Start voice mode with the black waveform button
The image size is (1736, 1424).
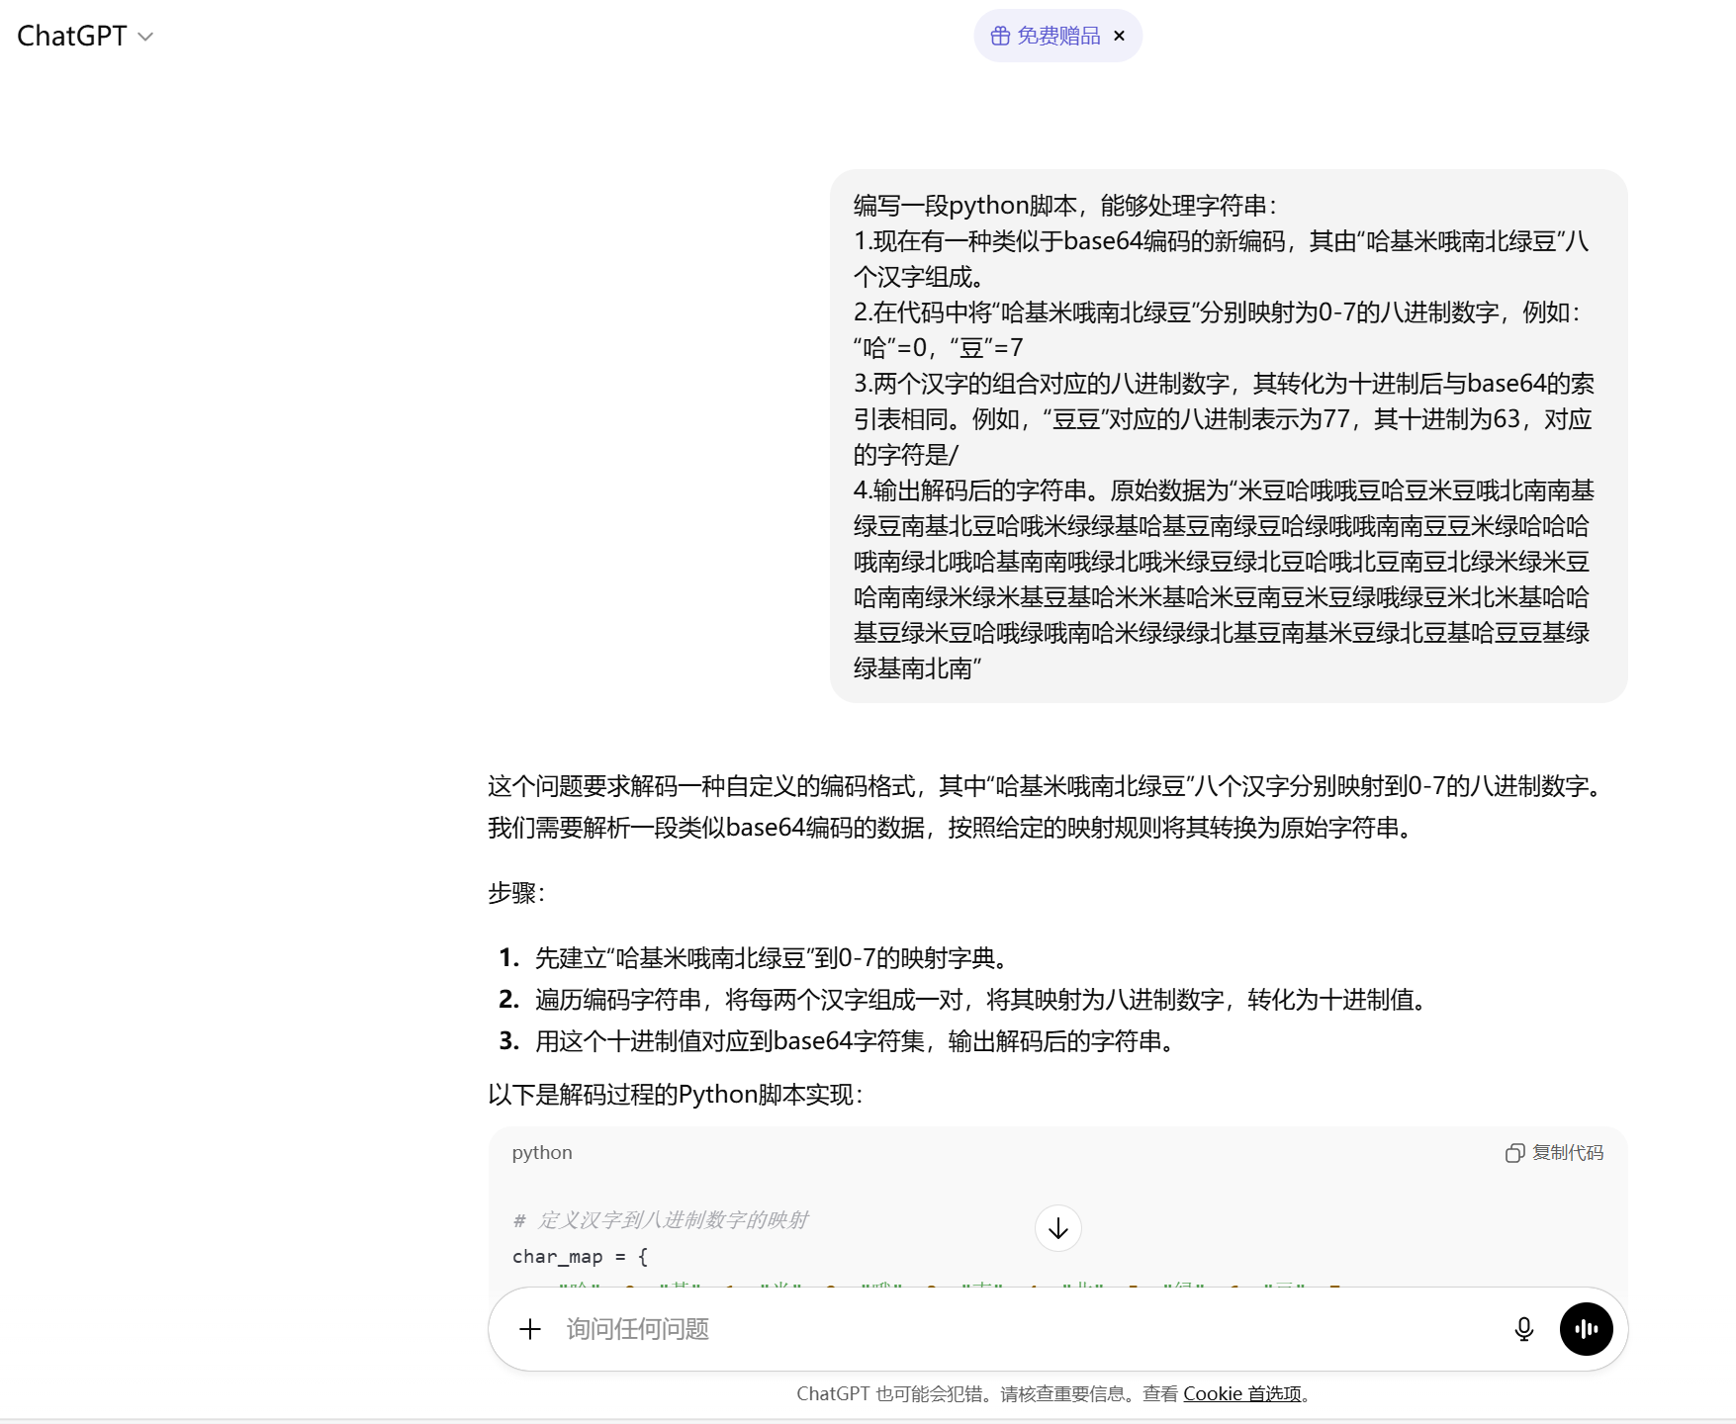click(1586, 1329)
